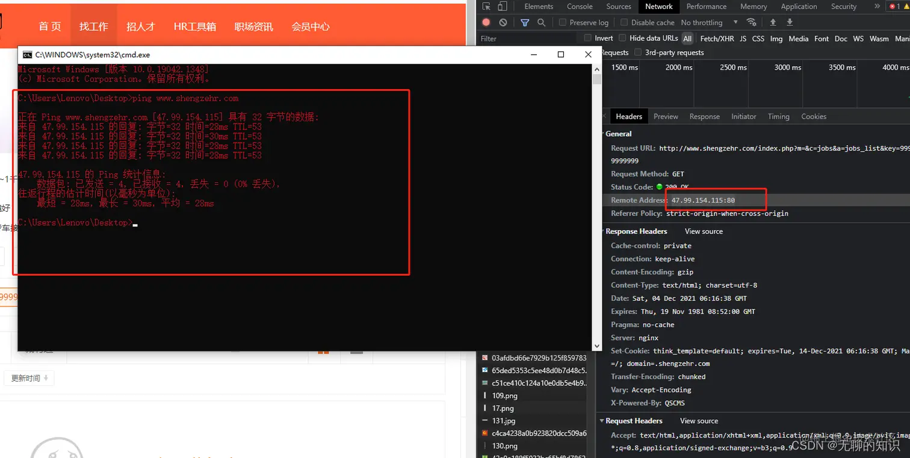Activate the DevTools inspect element picker

click(x=486, y=7)
